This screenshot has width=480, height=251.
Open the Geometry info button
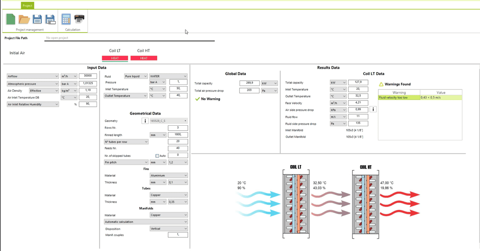click(x=145, y=121)
